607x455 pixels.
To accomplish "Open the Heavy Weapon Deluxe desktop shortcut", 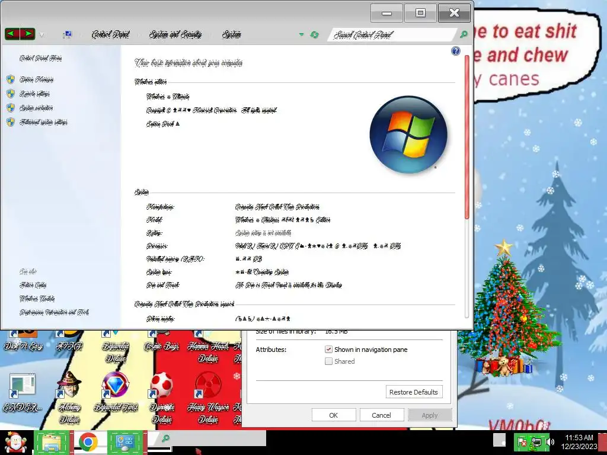I will [208, 397].
